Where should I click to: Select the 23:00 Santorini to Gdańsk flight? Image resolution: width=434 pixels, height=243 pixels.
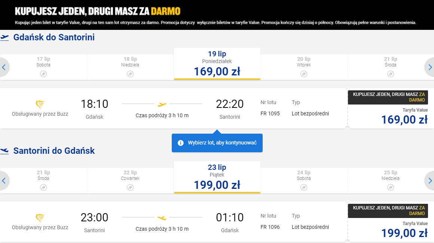coord(174,222)
